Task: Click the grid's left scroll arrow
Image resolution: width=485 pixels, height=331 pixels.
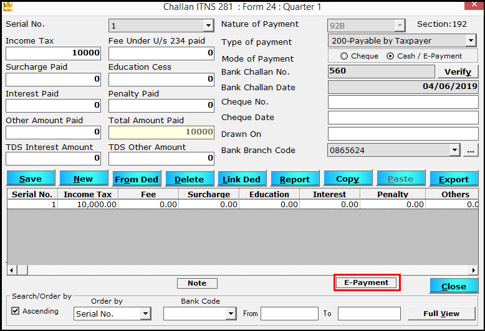Action: click(11, 270)
